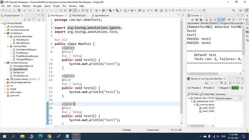Screen dimensions: 249x140
Task: Open the Refactor menu
Action: pyautogui.click(x=26, y=6)
